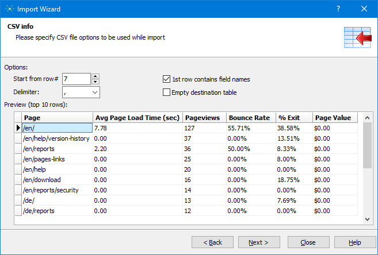Viewport: 378px width, 255px height.
Task: Click the Bounce Rate column header
Action: pos(250,118)
